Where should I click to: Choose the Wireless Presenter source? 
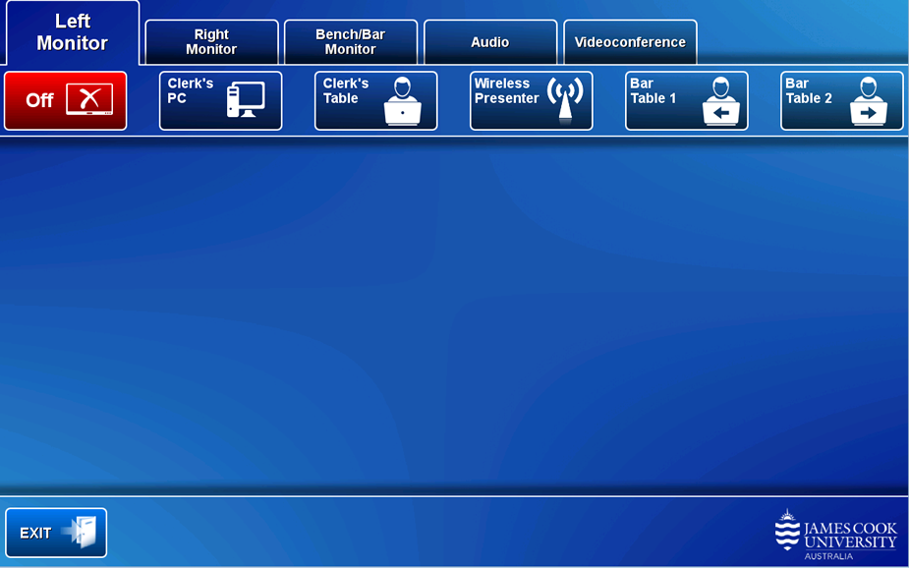(x=532, y=101)
